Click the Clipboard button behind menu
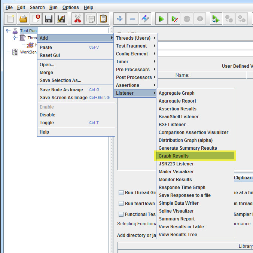 click(243, 178)
